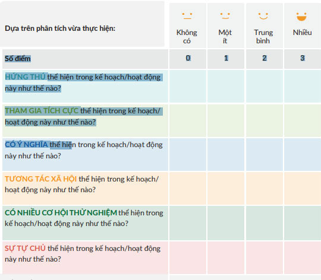
Task: Select the SỰ TỰ CHỦ cell under Một ít
Action: (x=226, y=257)
